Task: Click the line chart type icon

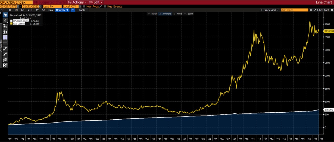Action: pyautogui.click(x=73, y=10)
